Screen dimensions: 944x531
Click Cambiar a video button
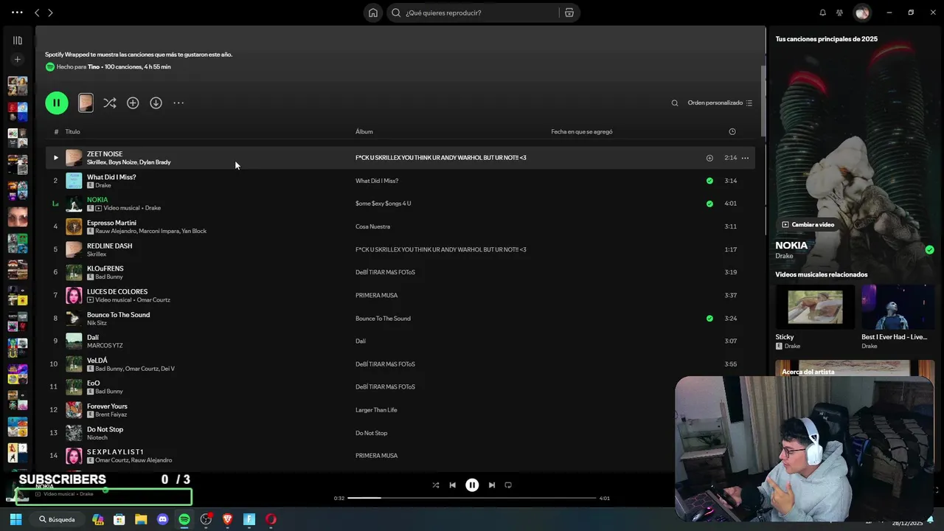tap(808, 225)
